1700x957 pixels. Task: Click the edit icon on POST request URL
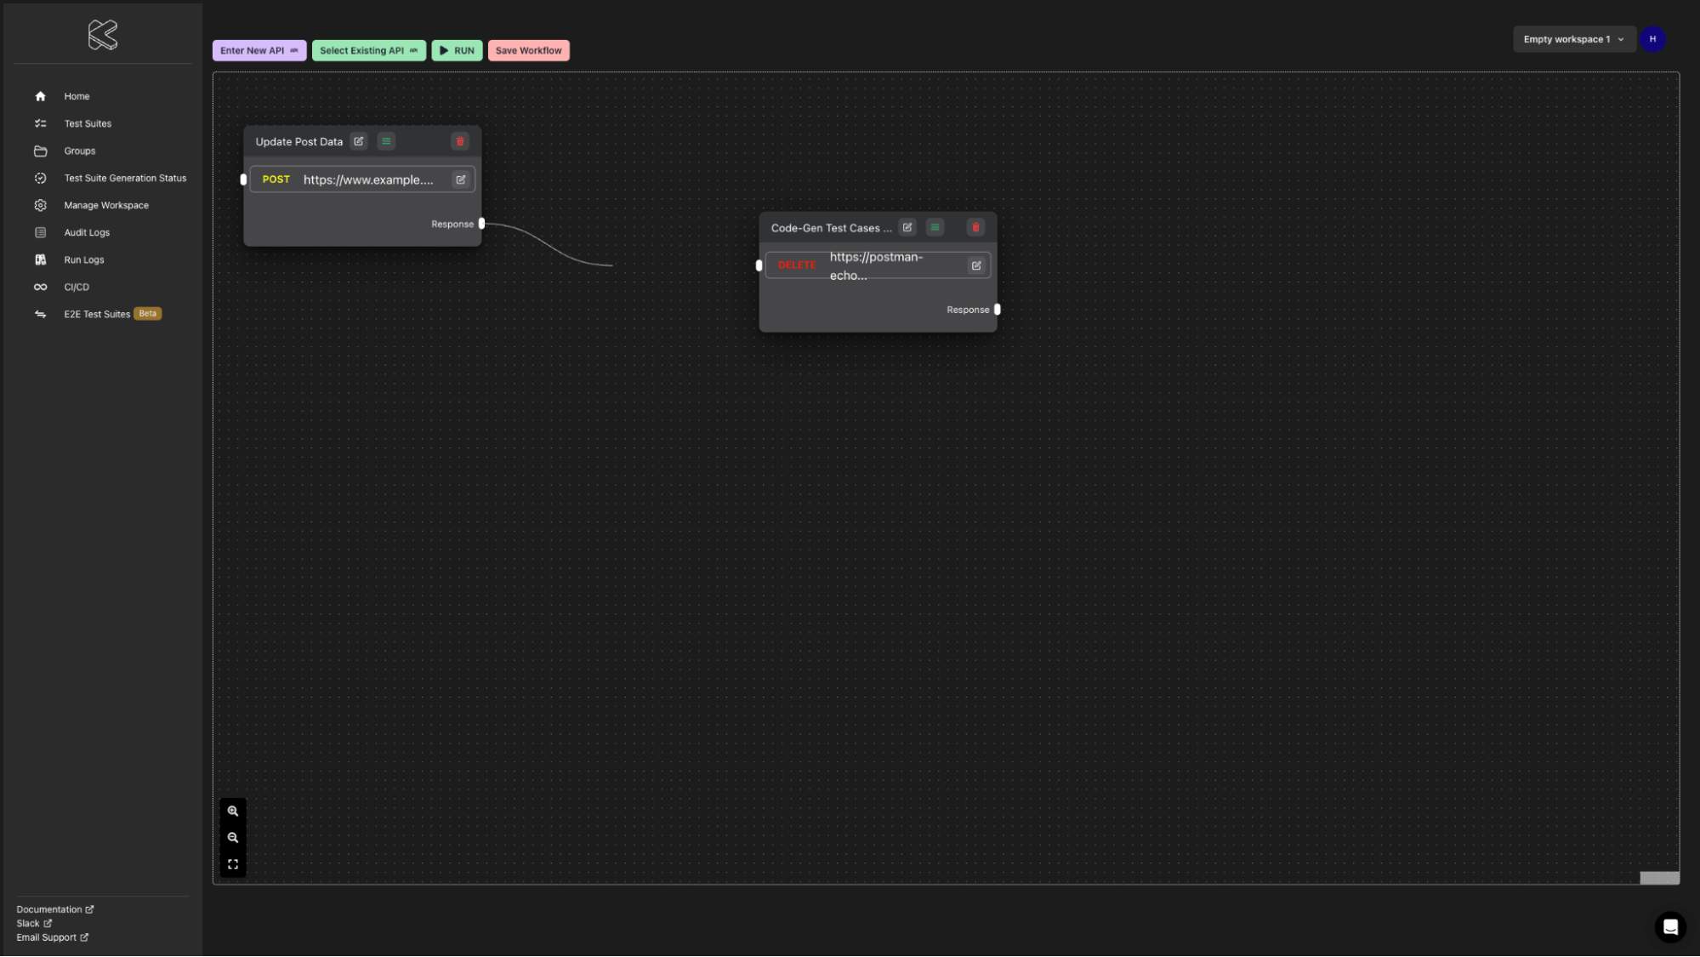460,179
